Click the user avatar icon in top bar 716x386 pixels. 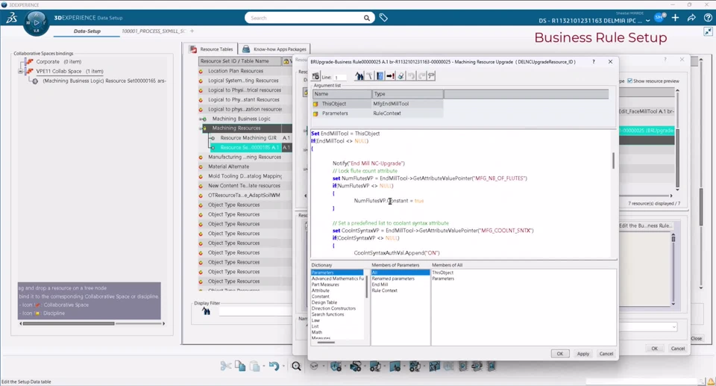pos(659,18)
